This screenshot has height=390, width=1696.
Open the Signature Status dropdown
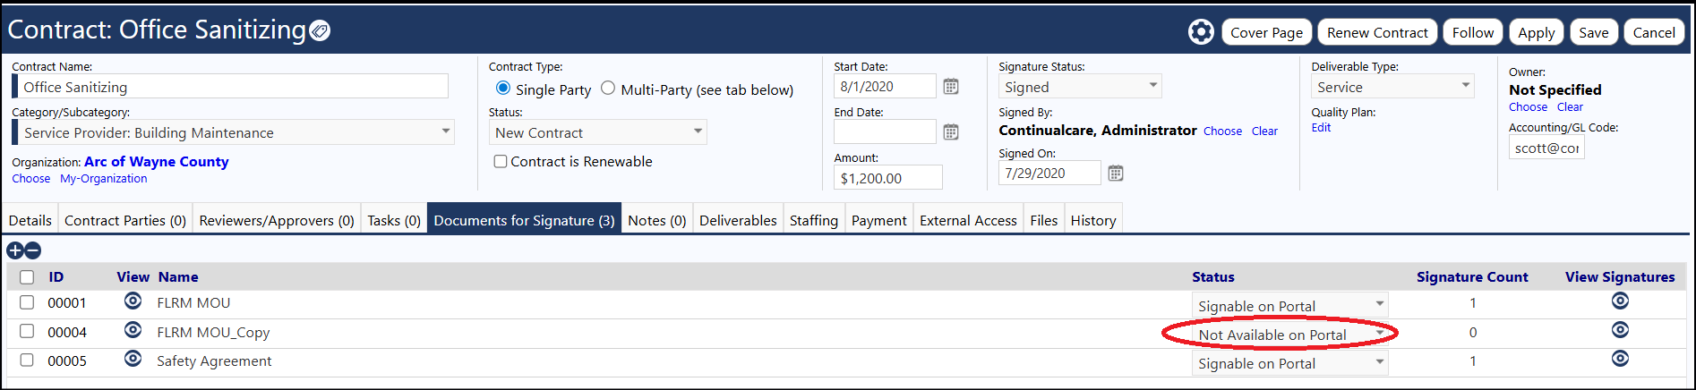point(1080,87)
